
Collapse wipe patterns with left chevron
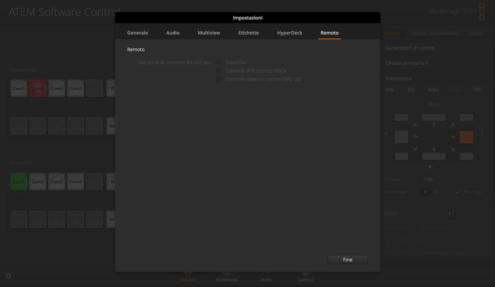[x=386, y=133]
